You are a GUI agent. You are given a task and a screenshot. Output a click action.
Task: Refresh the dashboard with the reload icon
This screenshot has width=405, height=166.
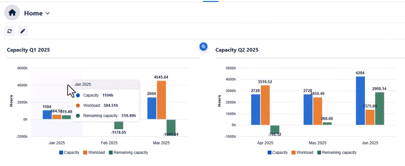(x=10, y=31)
